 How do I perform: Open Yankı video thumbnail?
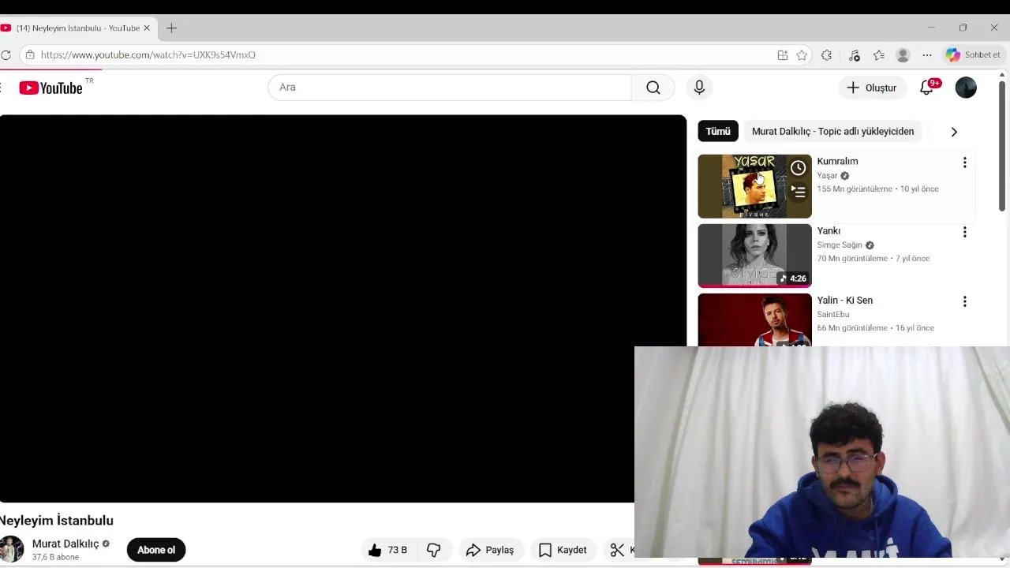[x=754, y=256]
